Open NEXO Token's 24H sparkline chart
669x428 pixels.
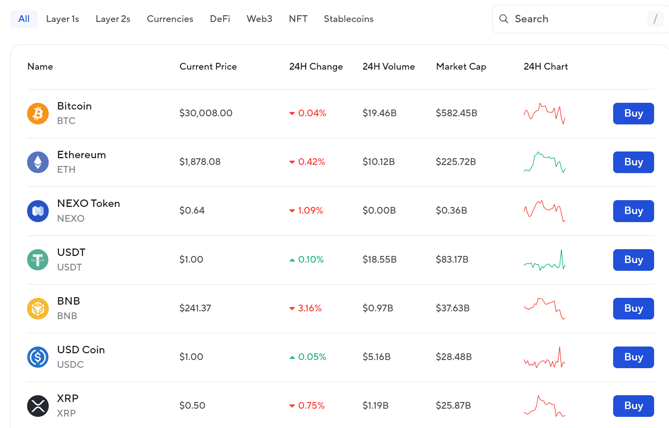point(544,211)
